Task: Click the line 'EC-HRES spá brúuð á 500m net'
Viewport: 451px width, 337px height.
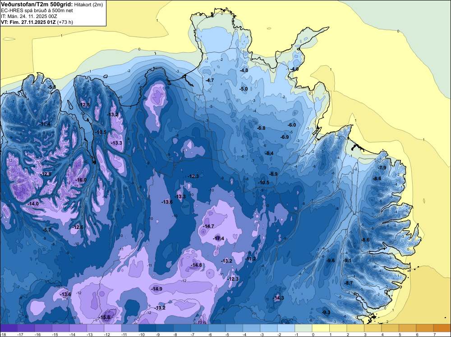Action: [37, 10]
